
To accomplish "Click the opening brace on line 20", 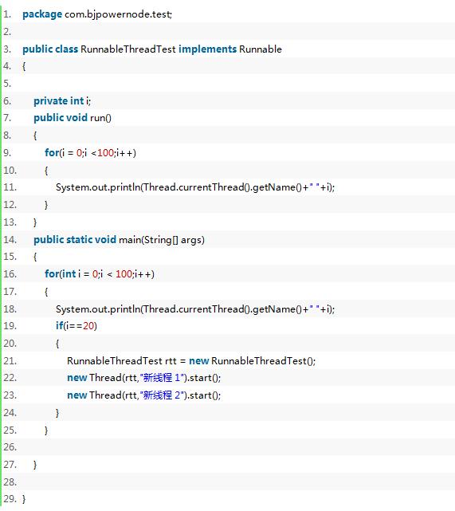I will point(57,344).
